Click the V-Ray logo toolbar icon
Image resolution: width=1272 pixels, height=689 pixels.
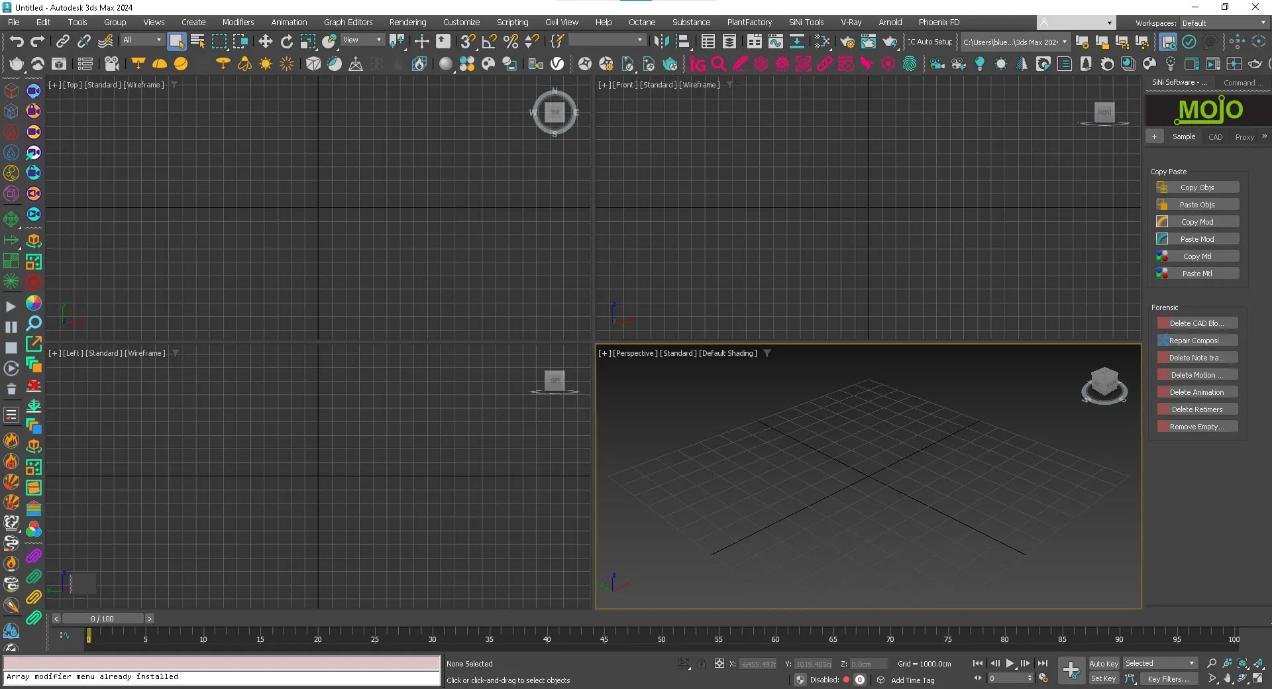(557, 64)
